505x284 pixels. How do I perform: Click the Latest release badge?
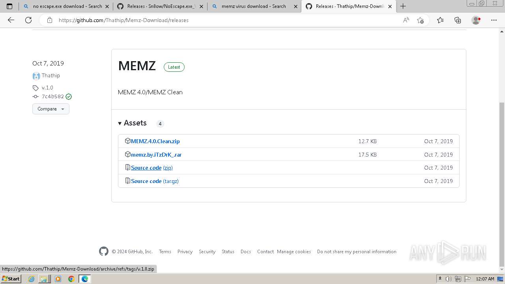click(x=174, y=67)
